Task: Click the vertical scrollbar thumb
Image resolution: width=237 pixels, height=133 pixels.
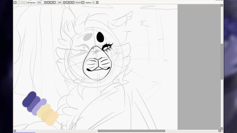Action: click(x=222, y=62)
